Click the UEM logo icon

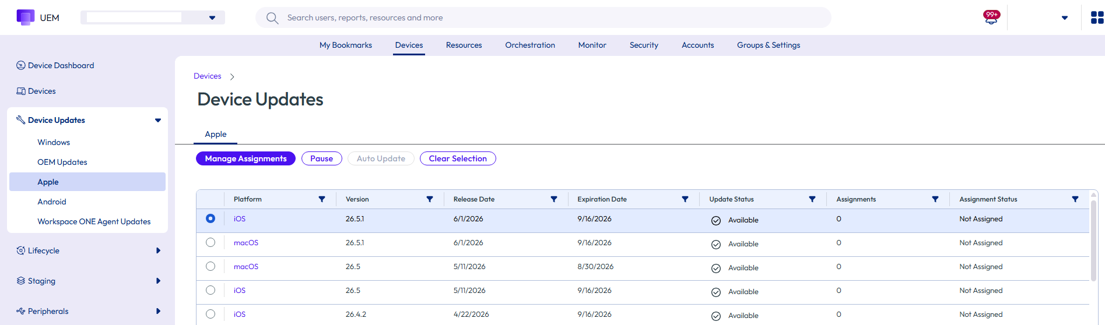(26, 17)
